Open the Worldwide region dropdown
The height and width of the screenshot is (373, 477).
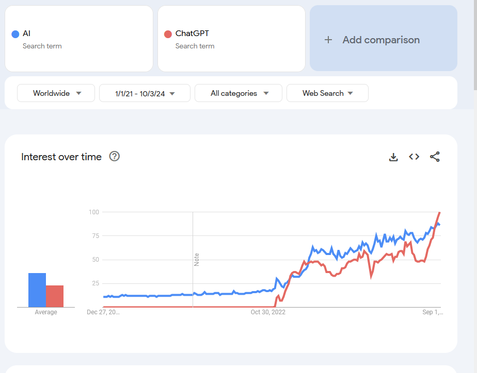pyautogui.click(x=56, y=93)
